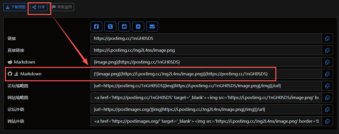The image size is (339, 134).
Task: Share on VK icon
Action: [138, 26]
